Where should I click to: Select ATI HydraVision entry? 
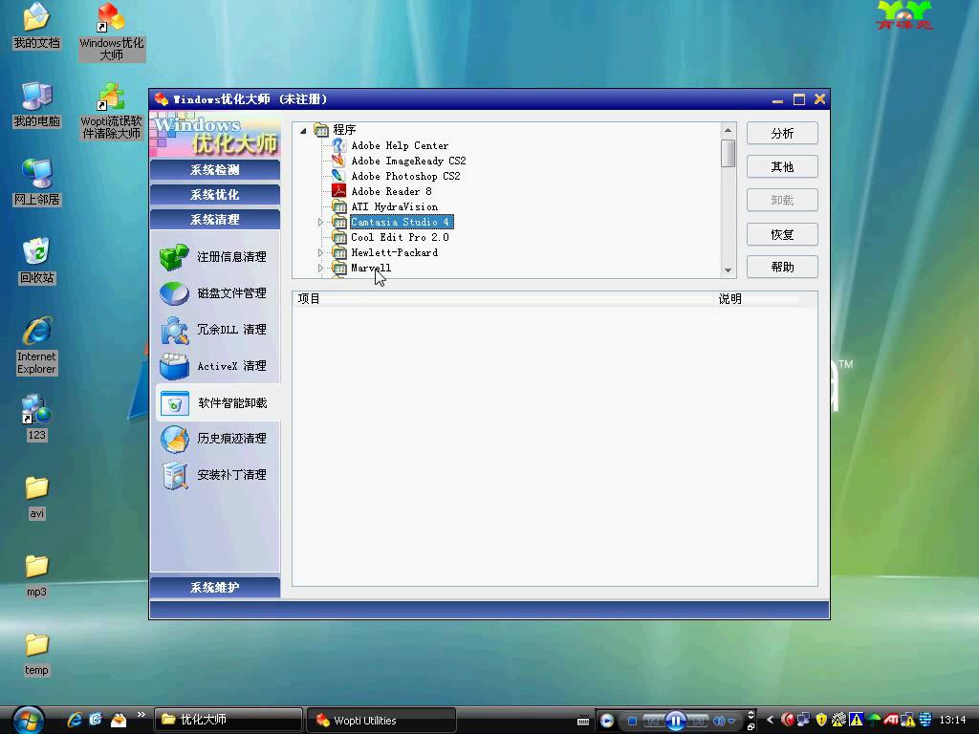coord(394,207)
